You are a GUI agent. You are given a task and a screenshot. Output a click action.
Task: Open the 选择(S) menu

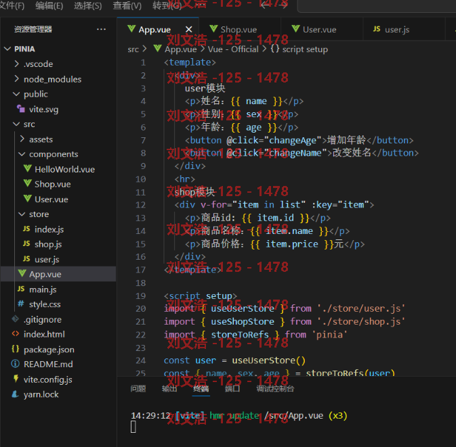(x=88, y=5)
